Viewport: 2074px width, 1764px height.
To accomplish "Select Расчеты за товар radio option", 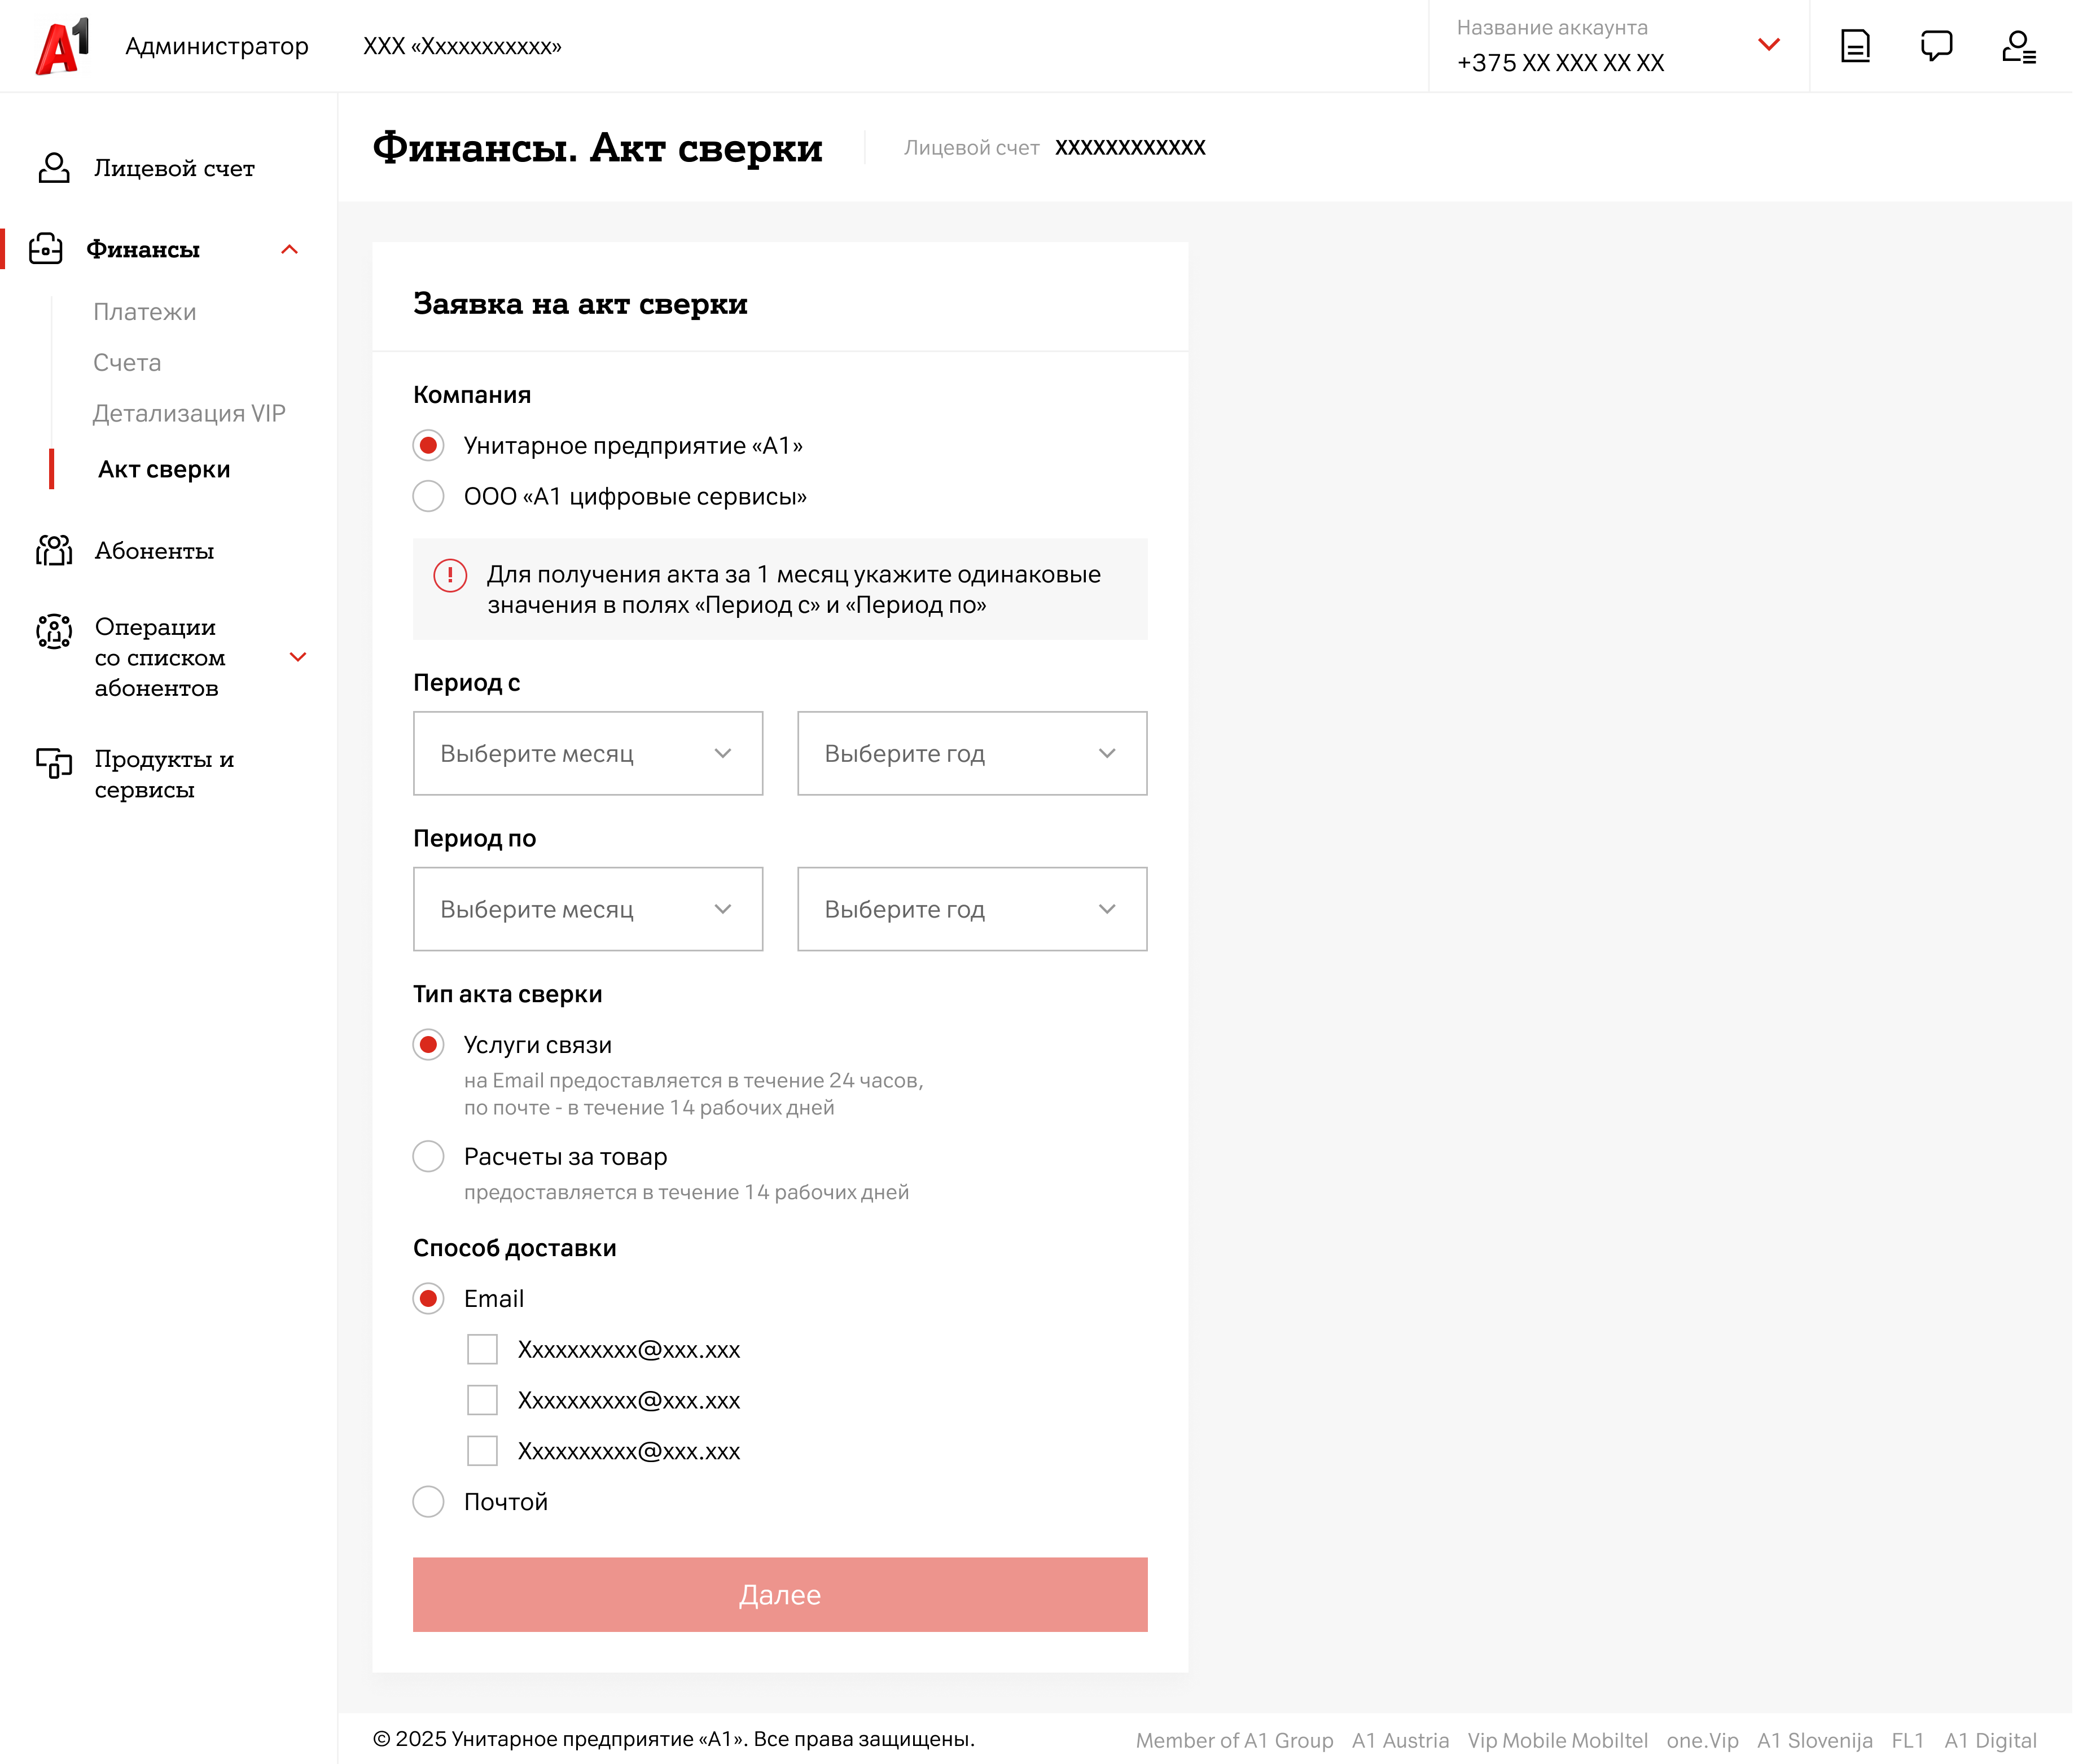I will pyautogui.click(x=428, y=1156).
